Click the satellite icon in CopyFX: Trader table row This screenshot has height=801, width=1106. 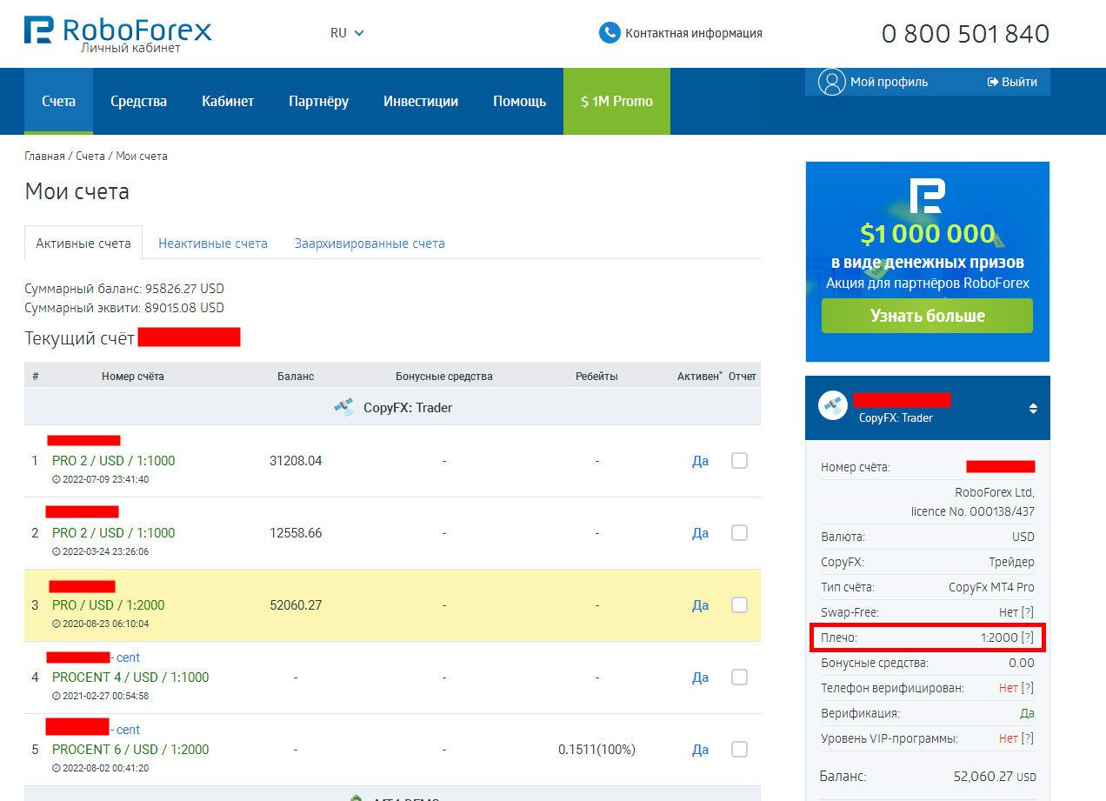344,407
